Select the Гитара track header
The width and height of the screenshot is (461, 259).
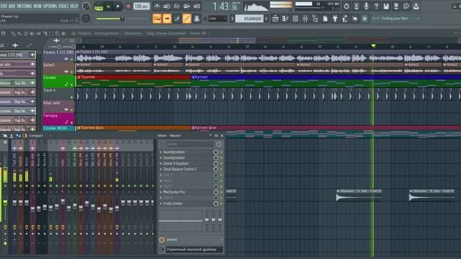(x=58, y=119)
